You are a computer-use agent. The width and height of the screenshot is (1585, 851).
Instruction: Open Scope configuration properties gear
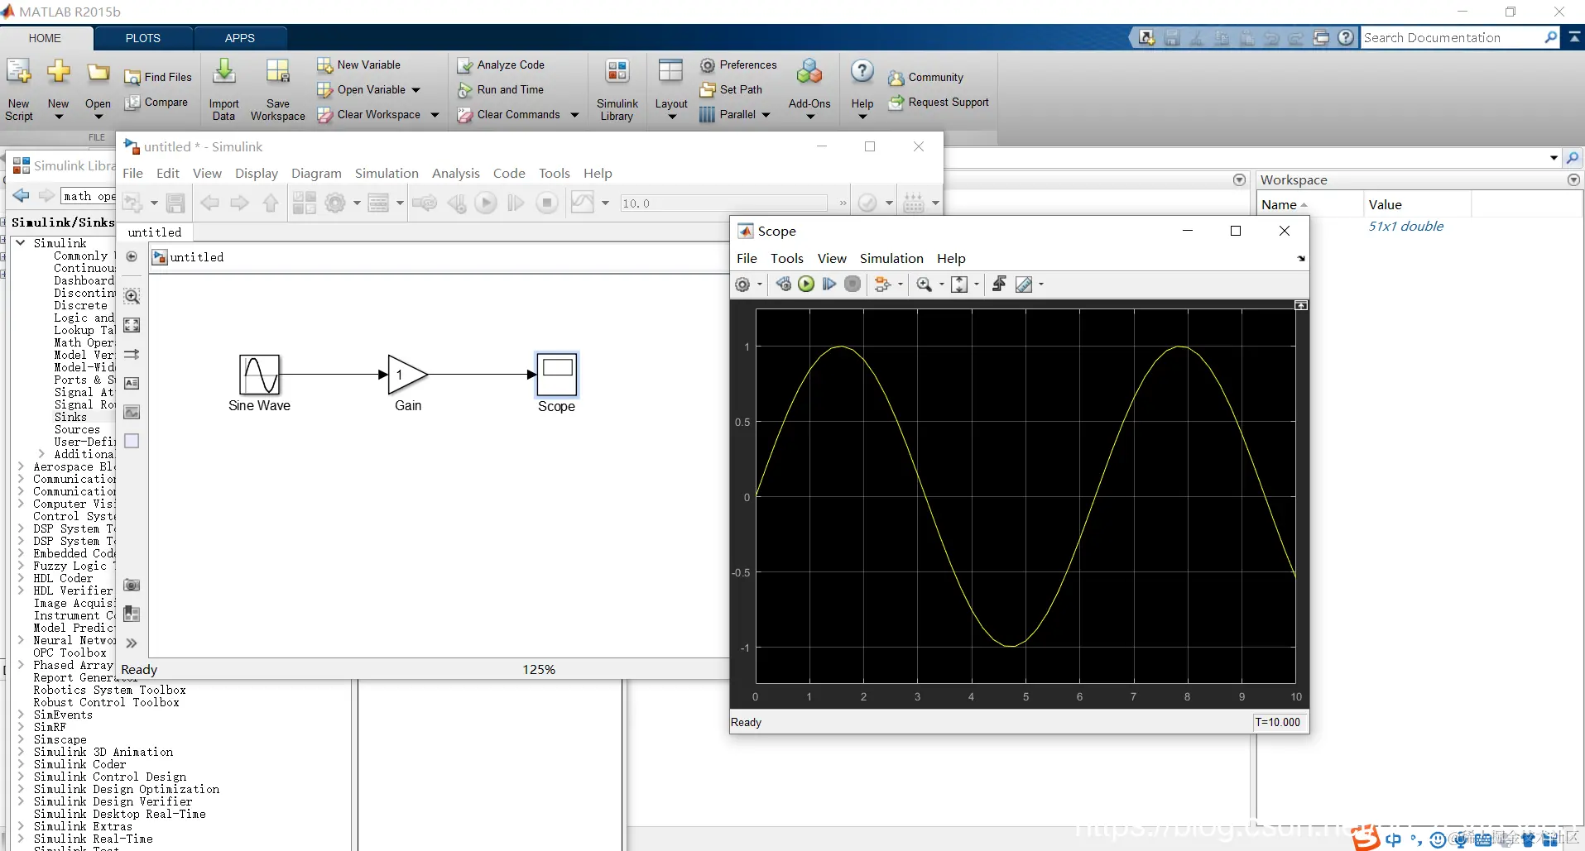pos(742,284)
